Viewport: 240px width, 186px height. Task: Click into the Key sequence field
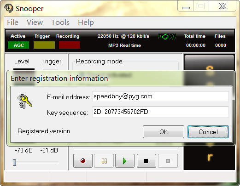coord(160,112)
